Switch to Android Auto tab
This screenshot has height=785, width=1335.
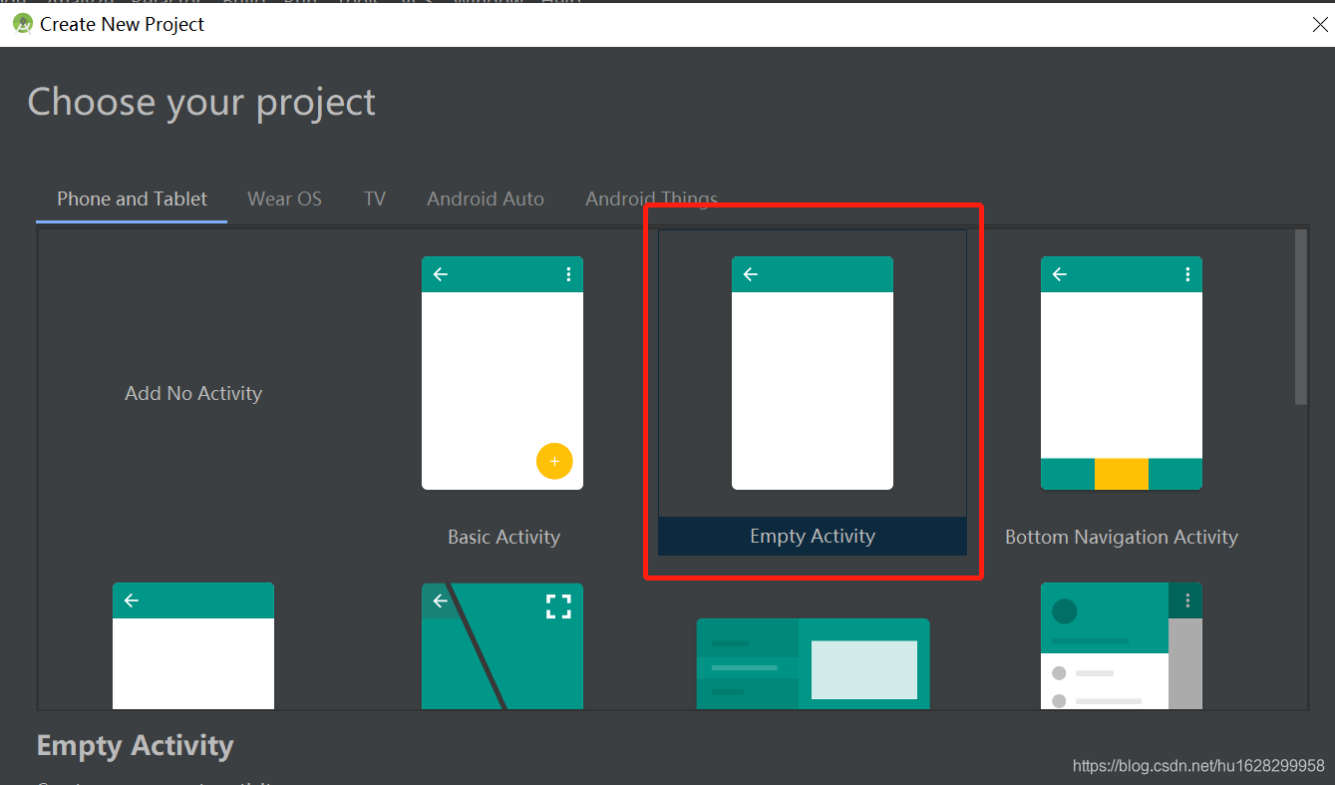tap(486, 198)
